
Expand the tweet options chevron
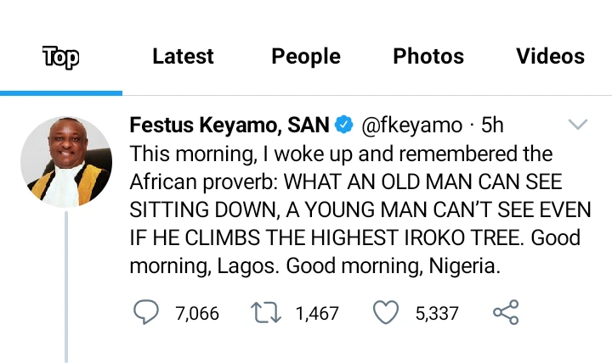pyautogui.click(x=578, y=124)
